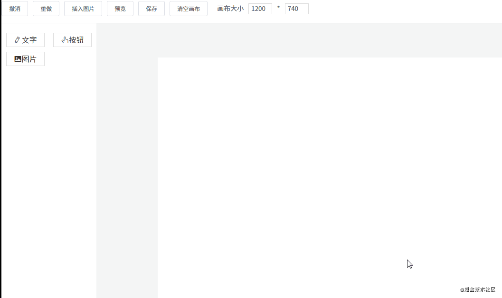Save the canvas with 保存
Viewport: 502px width, 298px height.
click(152, 9)
